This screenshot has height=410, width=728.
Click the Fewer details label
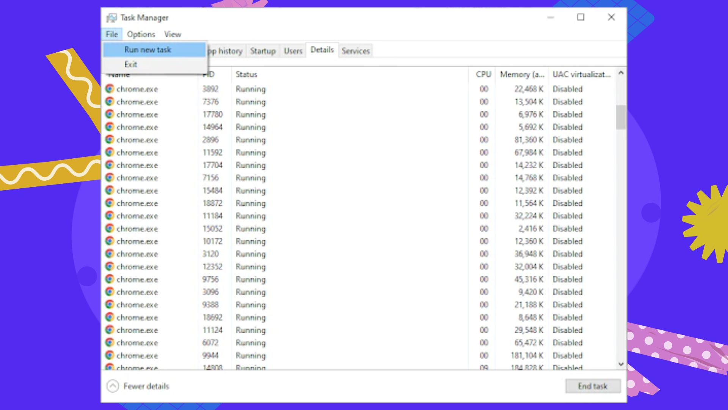point(146,386)
